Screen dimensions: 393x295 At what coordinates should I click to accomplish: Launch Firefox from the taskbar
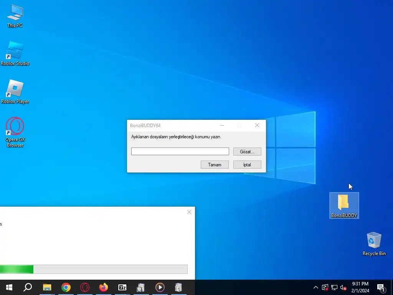(x=104, y=287)
